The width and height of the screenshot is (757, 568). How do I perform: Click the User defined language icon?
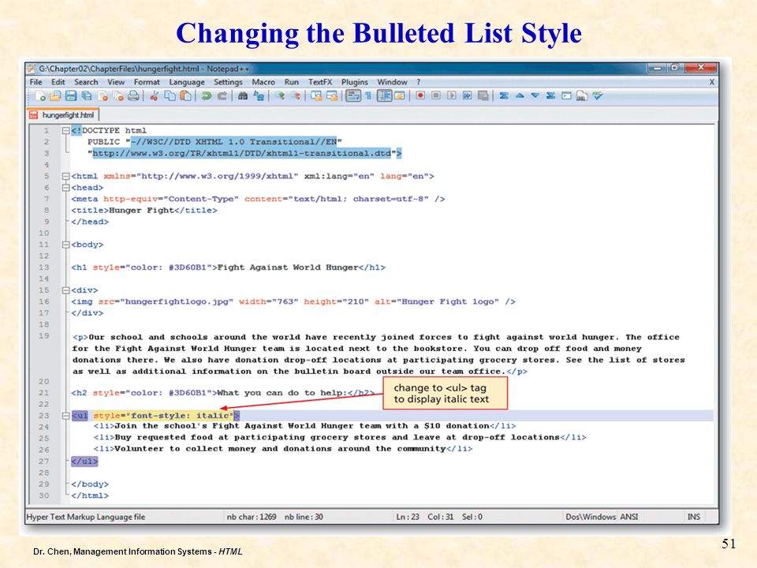coord(399,96)
